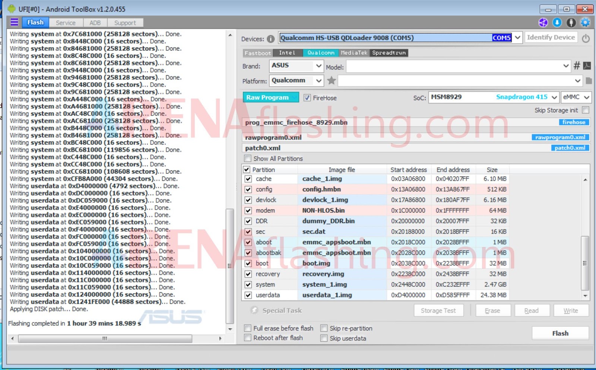
Task: Click the Start address column header
Action: (x=409, y=170)
